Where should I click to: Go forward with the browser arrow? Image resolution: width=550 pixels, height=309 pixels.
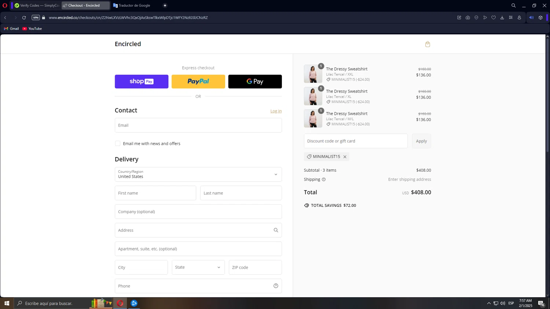(x=15, y=18)
